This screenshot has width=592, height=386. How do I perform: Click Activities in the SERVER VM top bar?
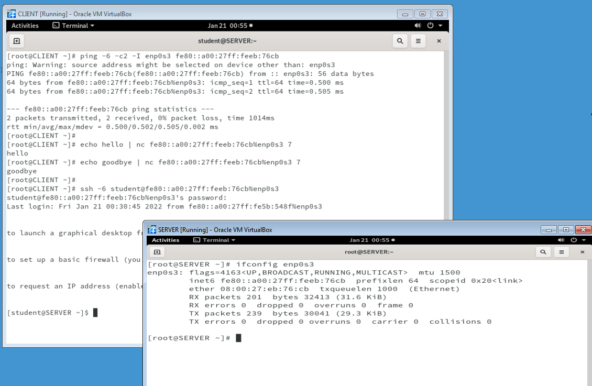166,240
